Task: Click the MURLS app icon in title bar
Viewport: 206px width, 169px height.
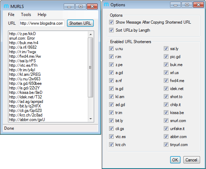Action: click(6, 6)
